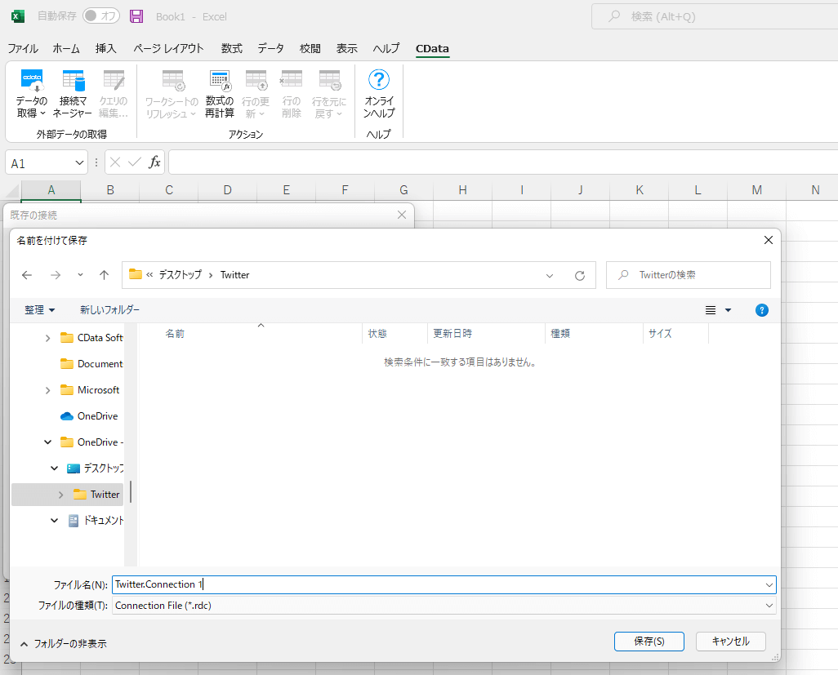Screen dimensions: 838x675
Task: Refresh the folder view in the save dialog
Action: pos(580,275)
